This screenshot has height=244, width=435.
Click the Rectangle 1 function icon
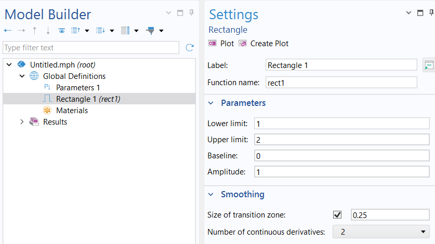pyautogui.click(x=47, y=99)
